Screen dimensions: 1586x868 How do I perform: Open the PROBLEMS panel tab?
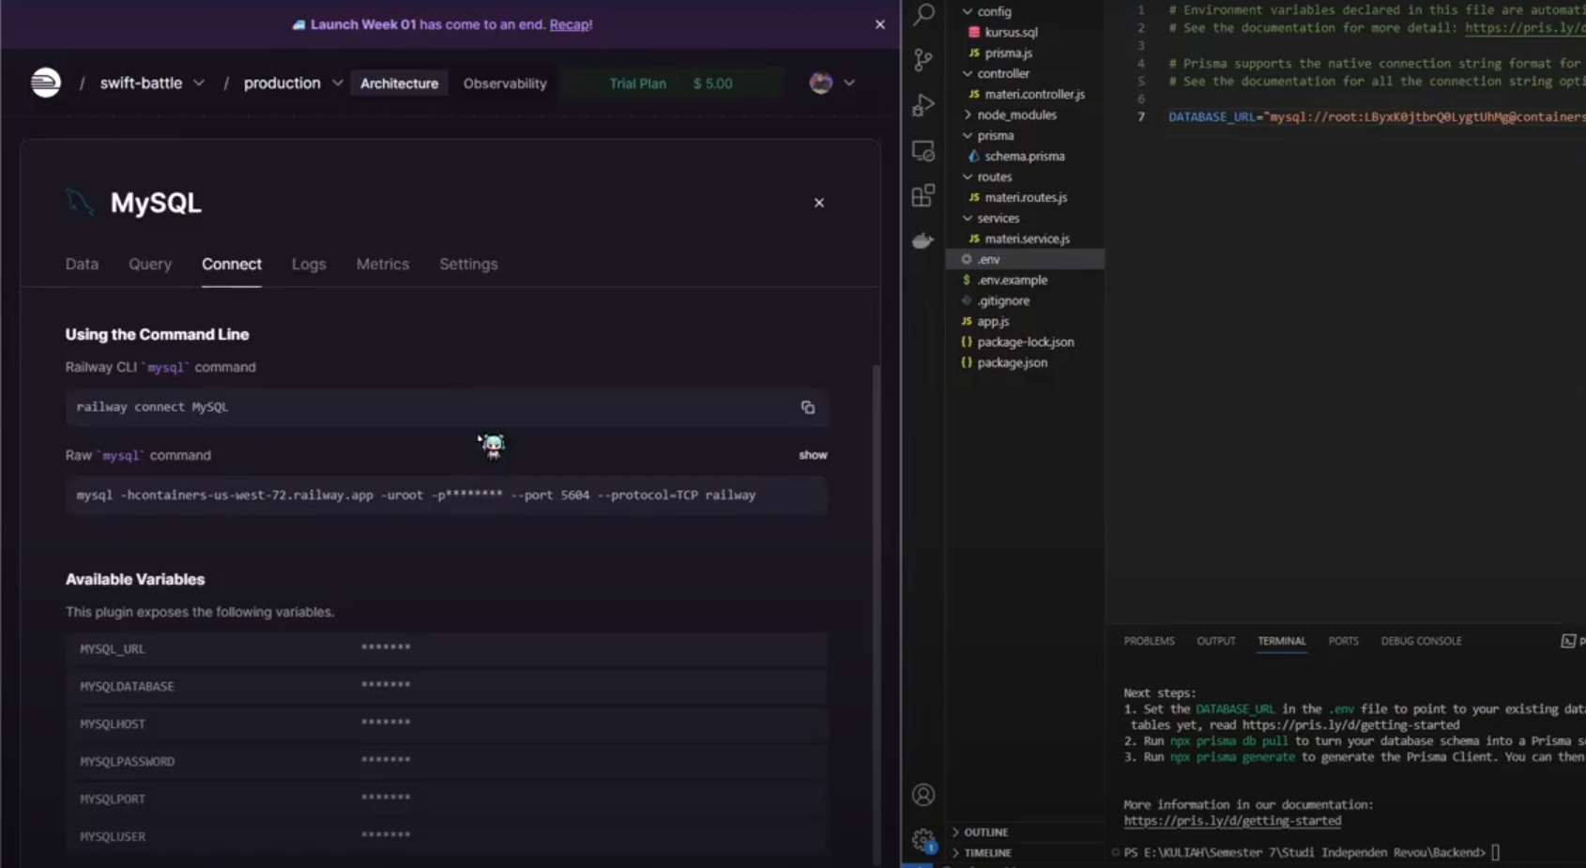click(1149, 641)
